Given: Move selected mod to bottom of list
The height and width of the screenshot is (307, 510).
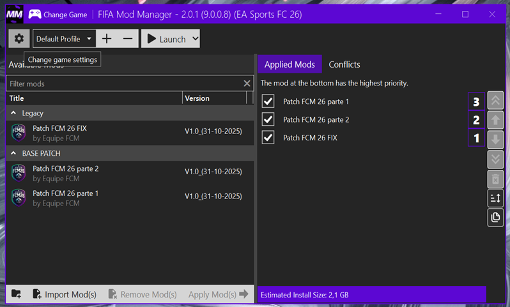Looking at the screenshot, I should [495, 159].
